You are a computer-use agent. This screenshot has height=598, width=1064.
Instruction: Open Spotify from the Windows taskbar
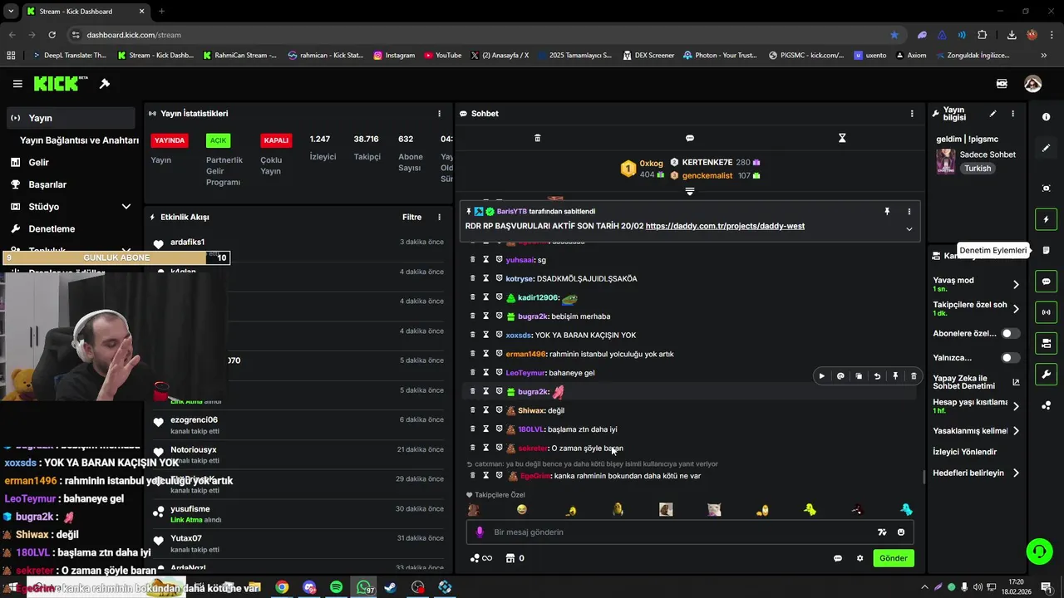pyautogui.click(x=336, y=587)
